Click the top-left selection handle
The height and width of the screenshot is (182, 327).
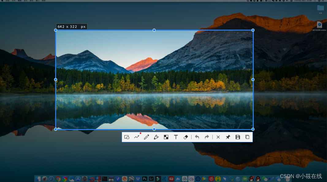click(56, 30)
